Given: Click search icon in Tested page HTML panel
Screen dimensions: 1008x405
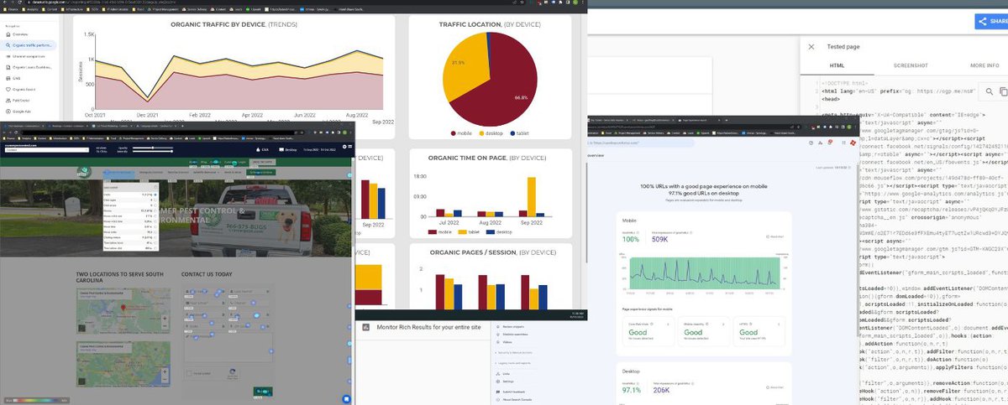Looking at the screenshot, I should [990, 91].
